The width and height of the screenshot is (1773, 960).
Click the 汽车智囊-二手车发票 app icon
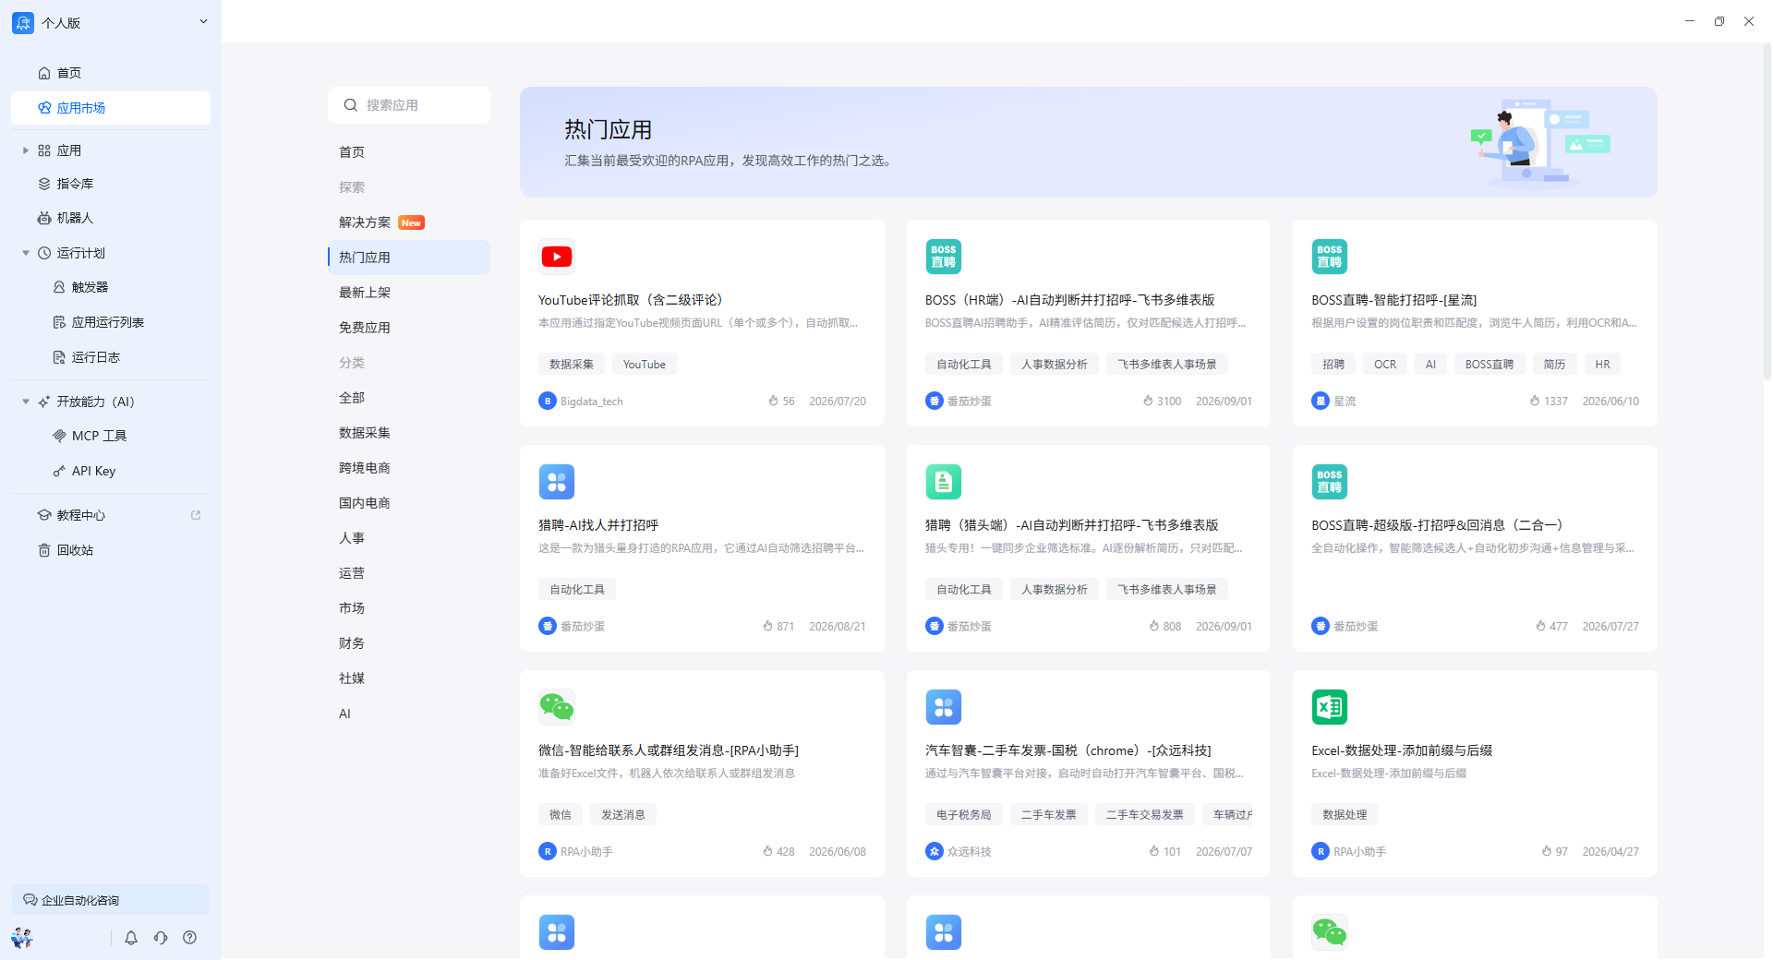click(x=944, y=707)
